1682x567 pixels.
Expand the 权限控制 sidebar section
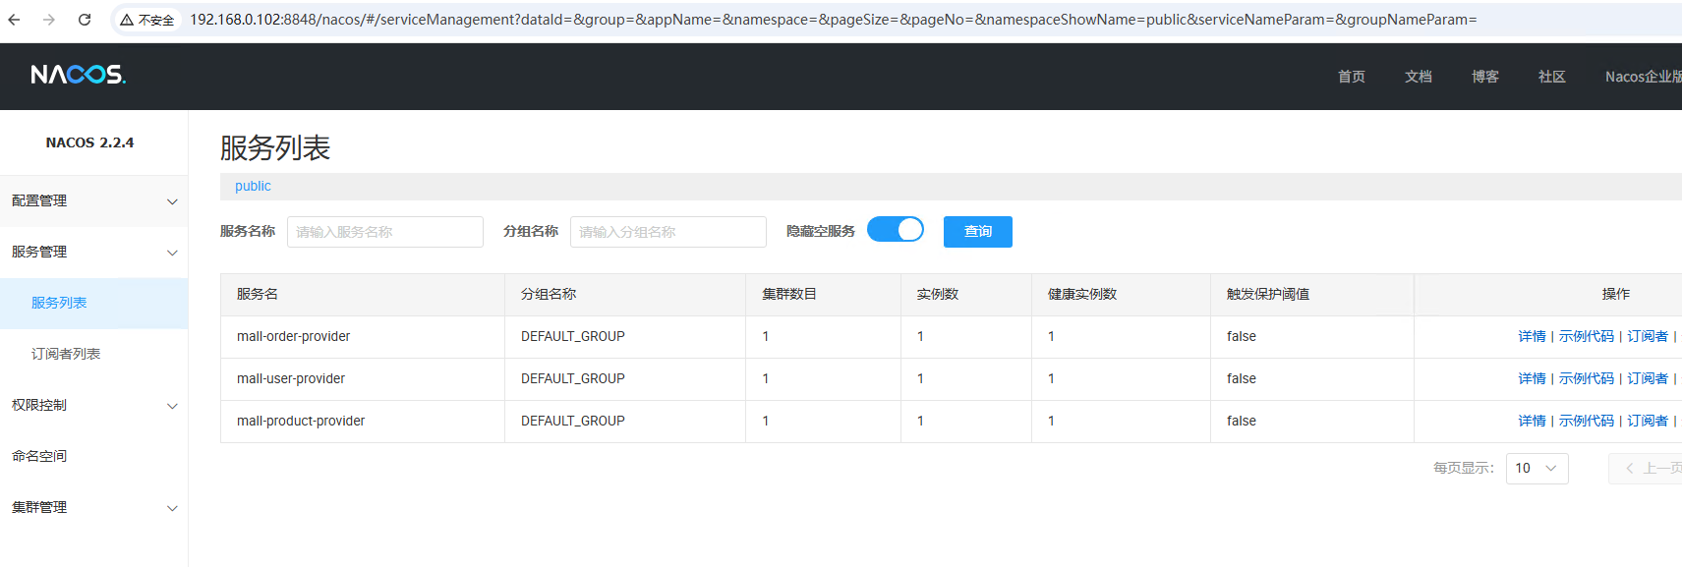(93, 405)
